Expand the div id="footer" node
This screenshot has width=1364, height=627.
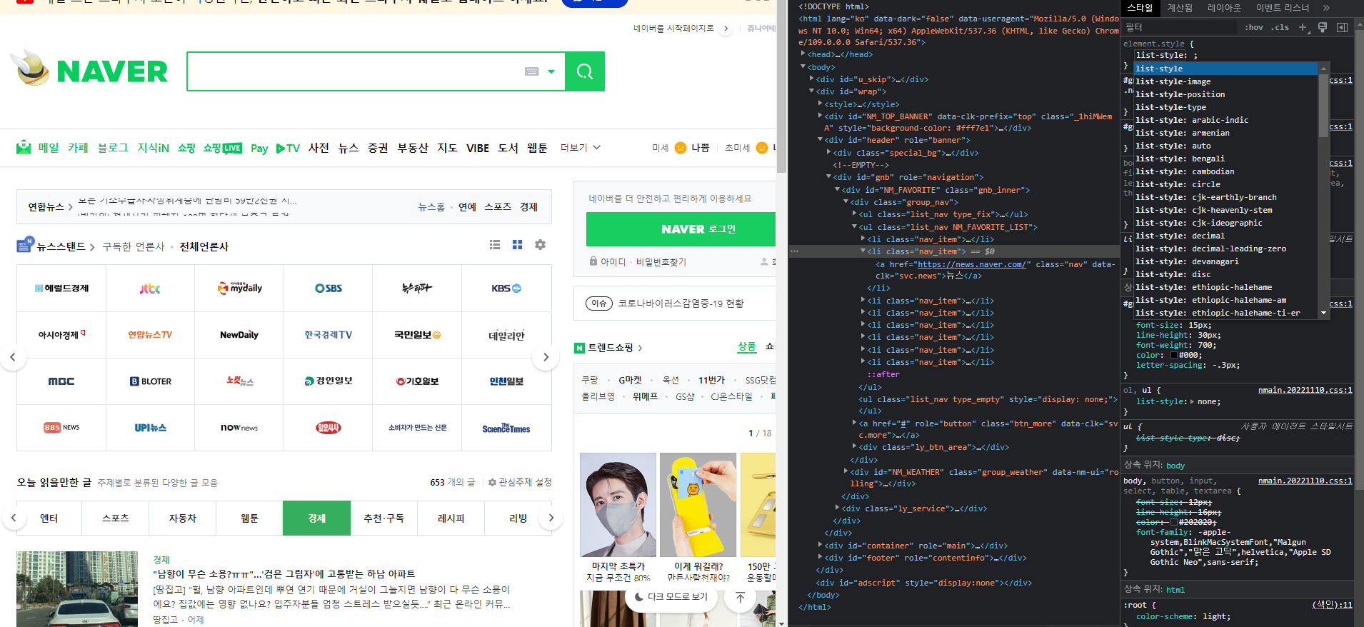click(820, 557)
